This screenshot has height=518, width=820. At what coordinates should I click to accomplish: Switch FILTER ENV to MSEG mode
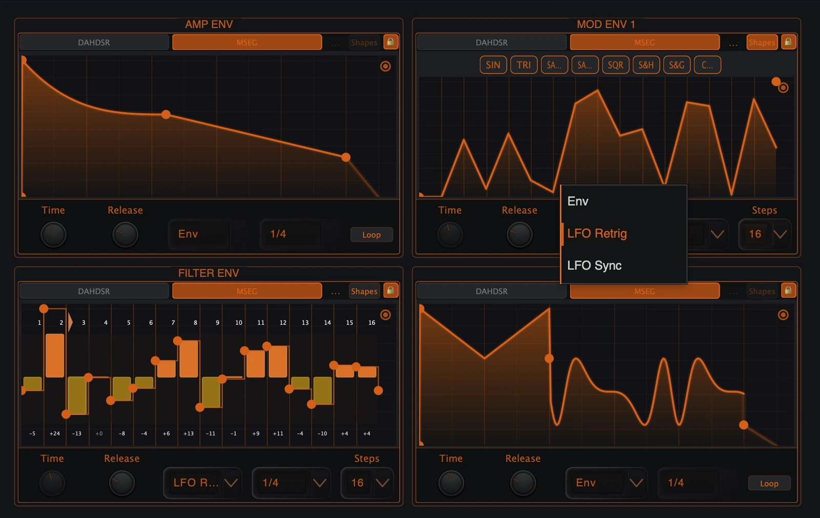(x=247, y=291)
